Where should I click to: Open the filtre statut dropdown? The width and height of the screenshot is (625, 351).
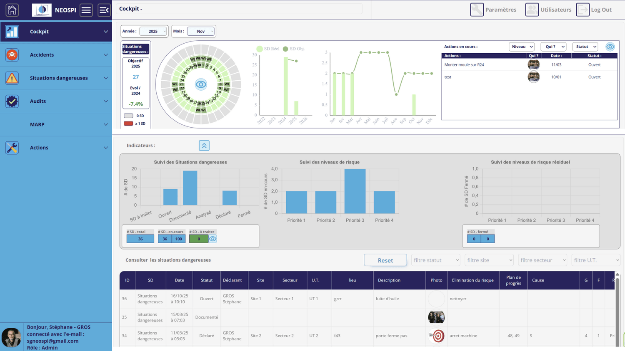[435, 260]
